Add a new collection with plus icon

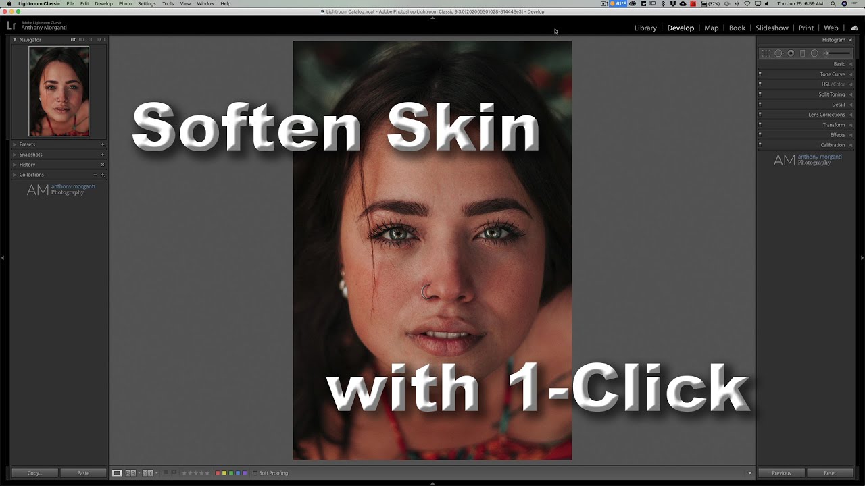(103, 175)
